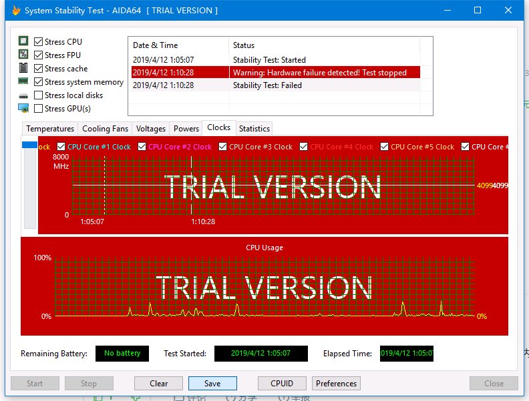Image resolution: width=529 pixels, height=401 pixels.
Task: Click the Stop button
Action: (89, 384)
